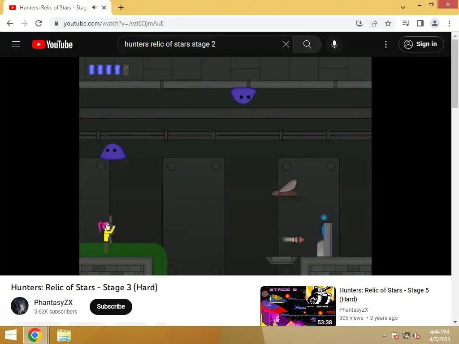Click the install app icon in address bar
The image size is (459, 344).
tap(359, 23)
